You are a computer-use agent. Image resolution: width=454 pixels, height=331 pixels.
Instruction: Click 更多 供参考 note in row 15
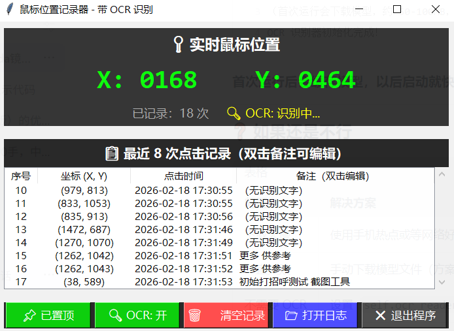[265, 255]
